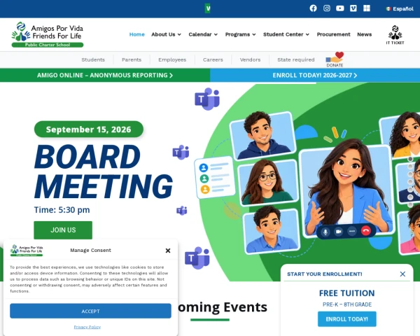Viewport: 420px width, 336px height.
Task: Open the school's YouTube channel
Action: (x=340, y=8)
